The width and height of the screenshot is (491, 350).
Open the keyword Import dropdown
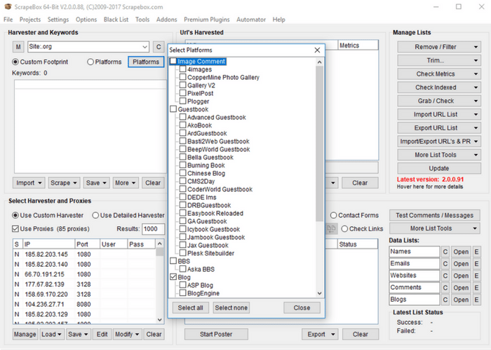click(29, 183)
